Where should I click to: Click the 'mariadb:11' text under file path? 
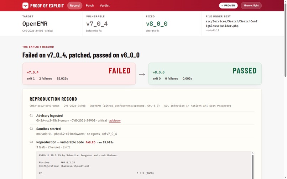click(212, 30)
